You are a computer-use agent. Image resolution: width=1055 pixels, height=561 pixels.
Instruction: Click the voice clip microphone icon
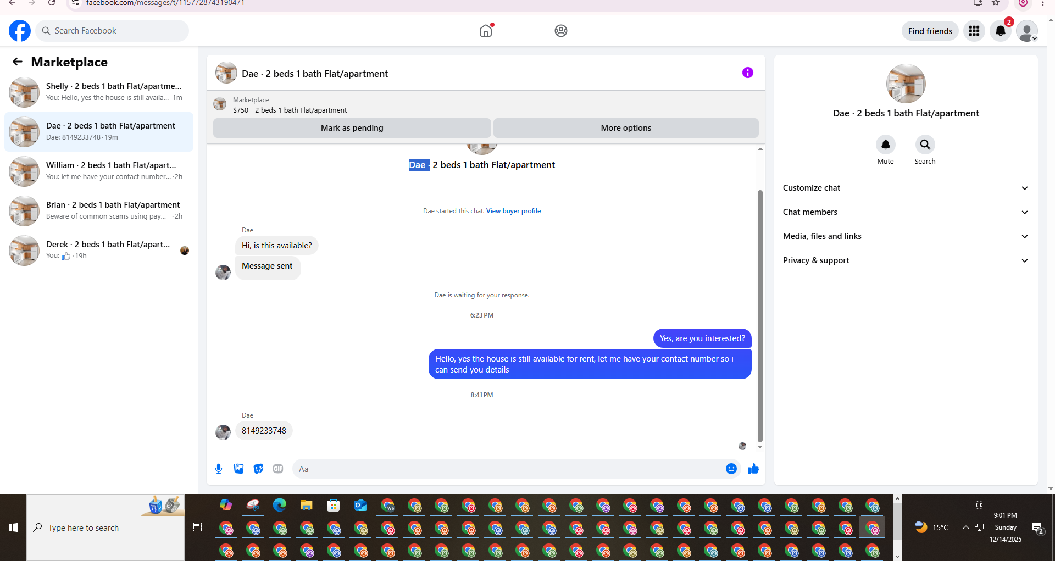click(219, 469)
